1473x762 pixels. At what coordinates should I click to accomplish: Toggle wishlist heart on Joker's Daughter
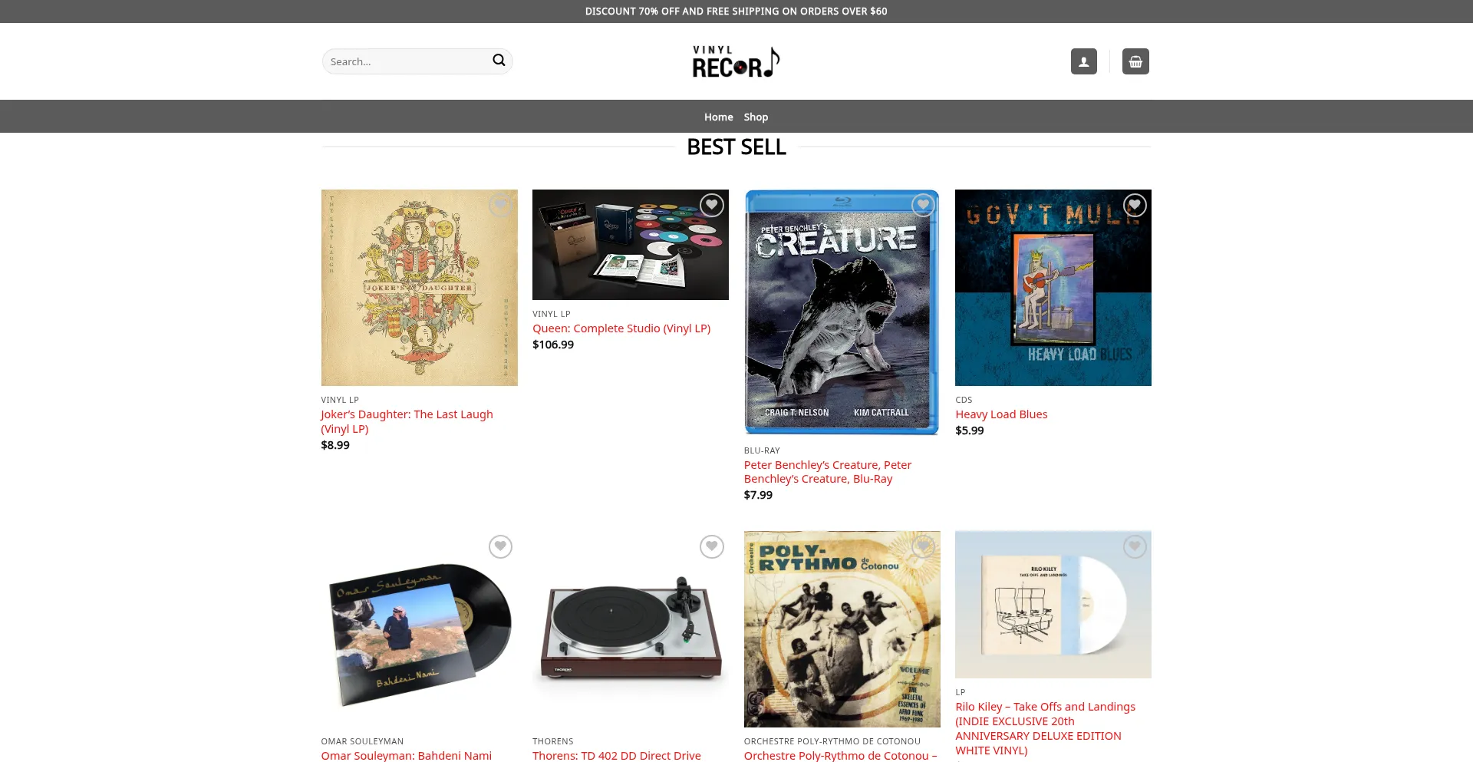click(x=500, y=205)
